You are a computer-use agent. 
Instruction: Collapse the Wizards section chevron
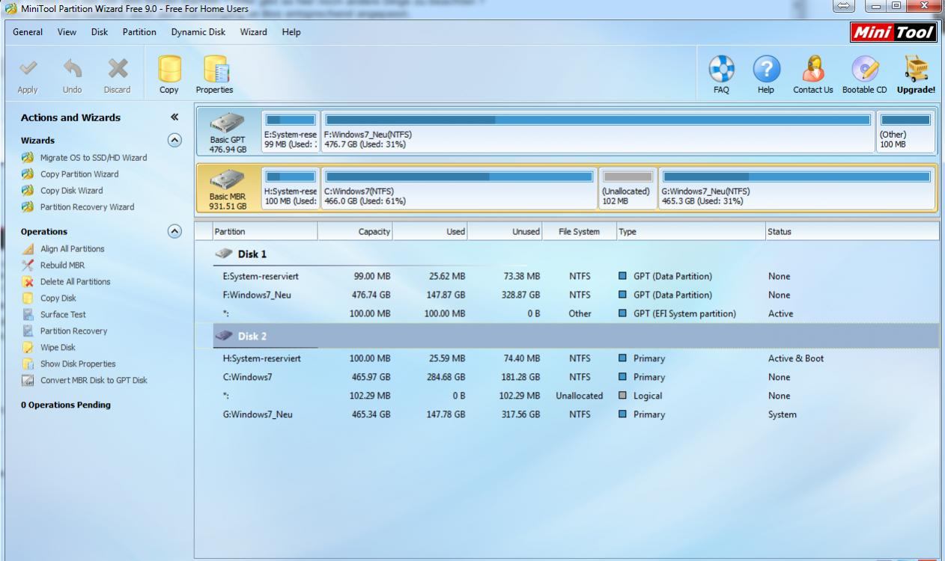click(x=174, y=140)
